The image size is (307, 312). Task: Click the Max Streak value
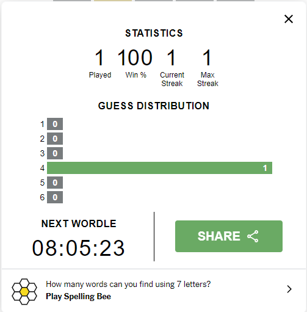[207, 57]
